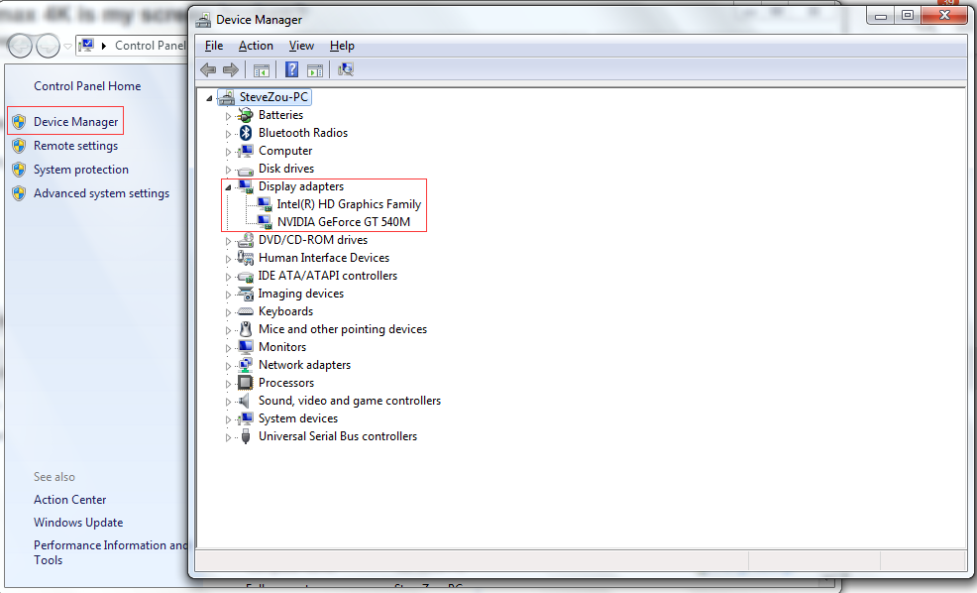Expand the Monitors node
The width and height of the screenshot is (977, 593).
[228, 348]
